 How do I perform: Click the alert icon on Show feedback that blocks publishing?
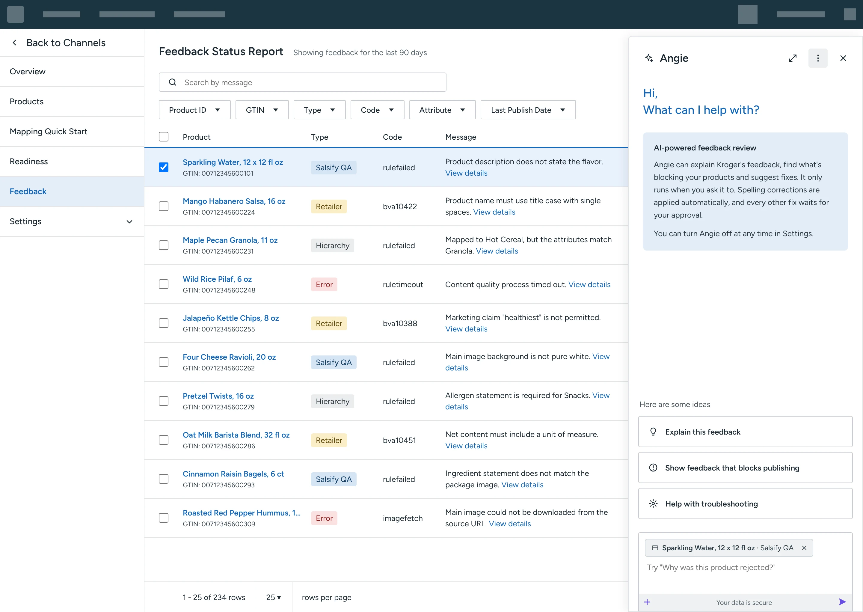653,468
